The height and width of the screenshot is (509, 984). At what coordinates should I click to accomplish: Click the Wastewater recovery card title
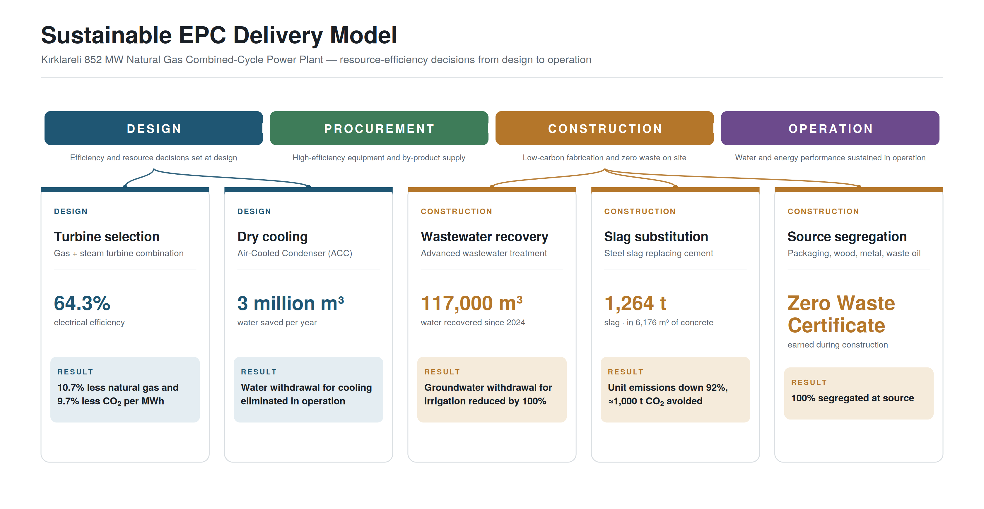[484, 237]
